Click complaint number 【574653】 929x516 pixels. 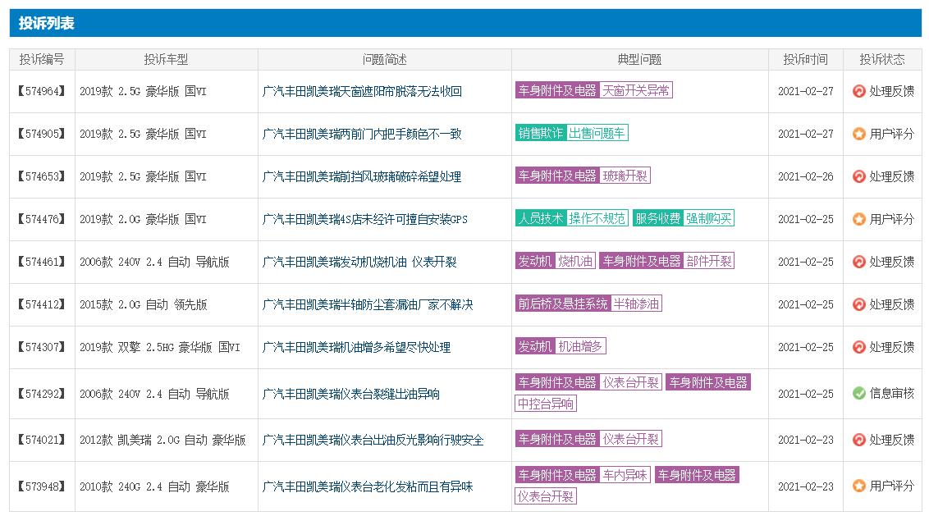42,176
